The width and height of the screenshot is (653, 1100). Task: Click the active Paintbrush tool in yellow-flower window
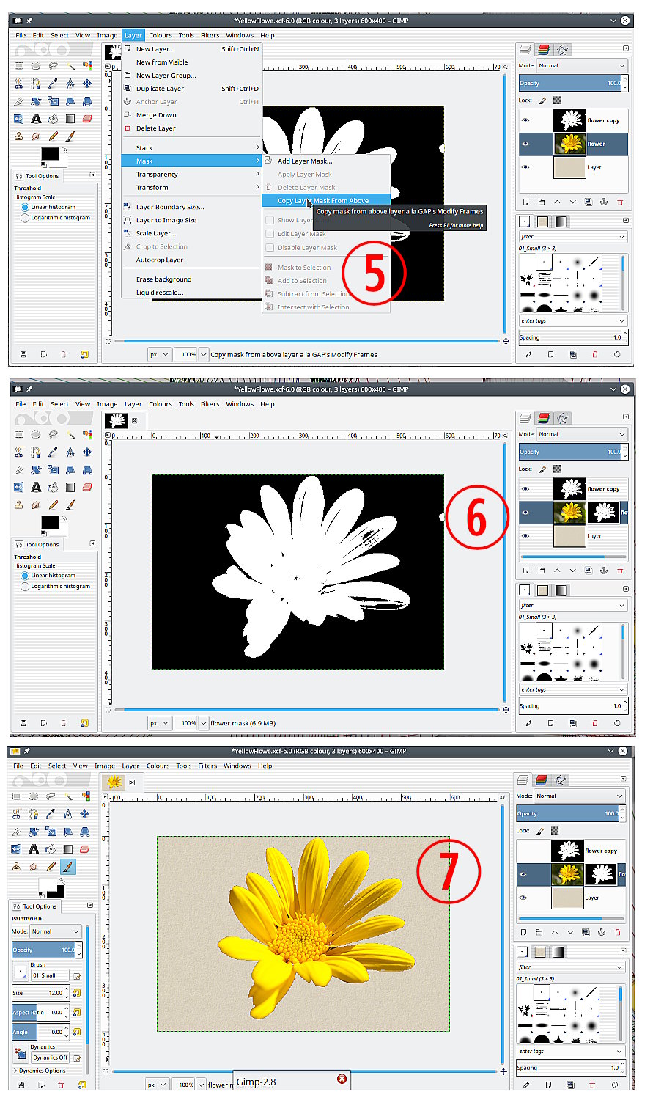coord(68,867)
